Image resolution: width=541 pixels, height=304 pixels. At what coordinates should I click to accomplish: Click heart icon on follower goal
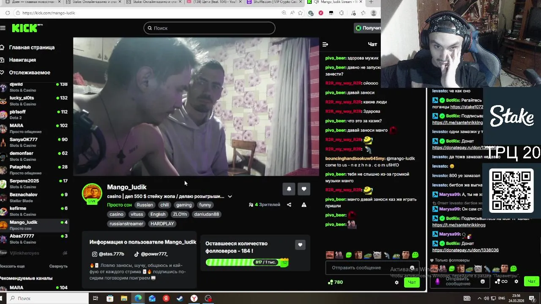click(300, 245)
